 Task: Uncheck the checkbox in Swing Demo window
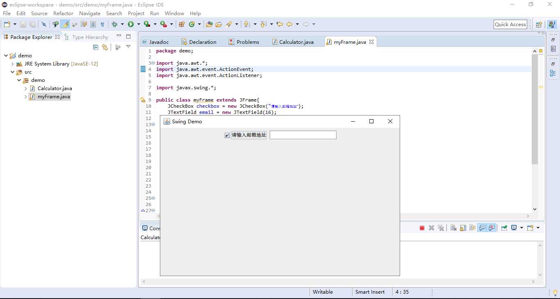[228, 135]
